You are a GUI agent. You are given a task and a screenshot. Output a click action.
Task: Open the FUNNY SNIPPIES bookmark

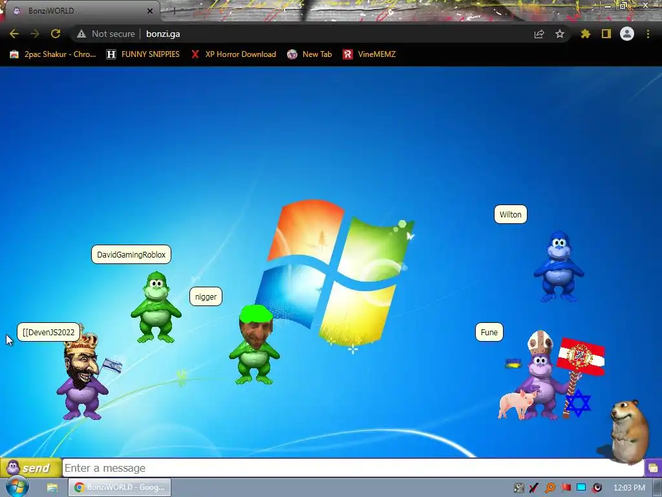click(143, 54)
